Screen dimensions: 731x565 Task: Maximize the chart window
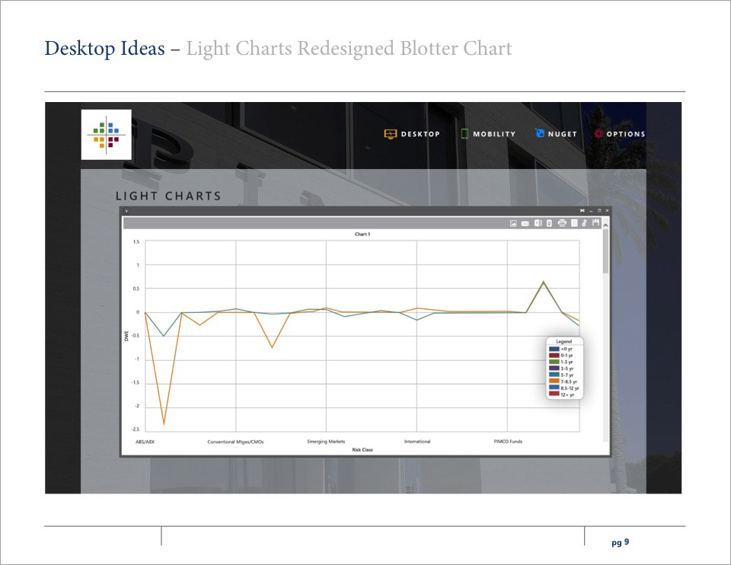[x=599, y=210]
